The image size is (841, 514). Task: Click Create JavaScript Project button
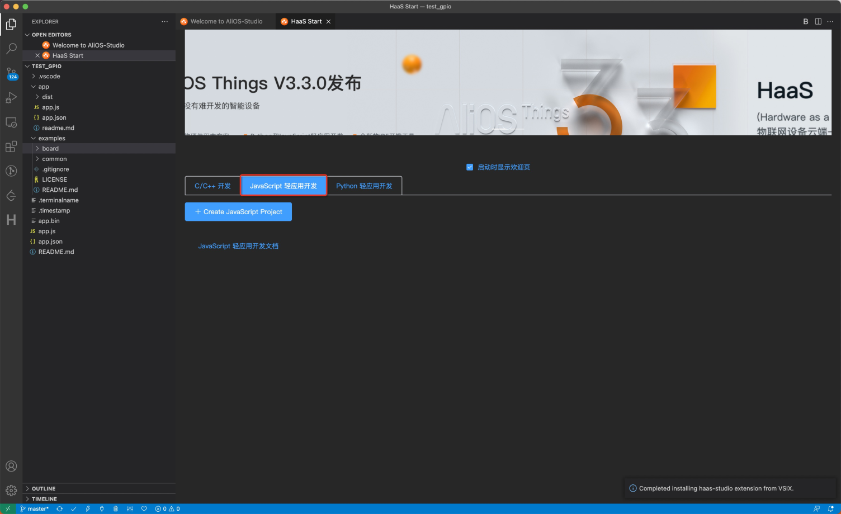[238, 211]
